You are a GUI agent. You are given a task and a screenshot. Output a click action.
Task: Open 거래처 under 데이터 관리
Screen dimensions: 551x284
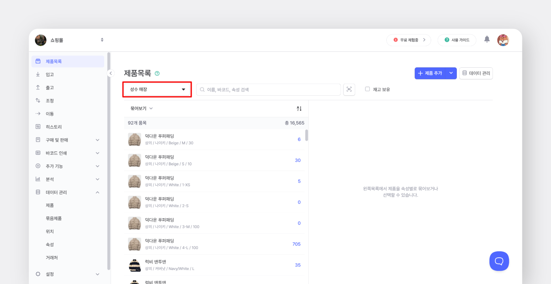tap(52, 258)
